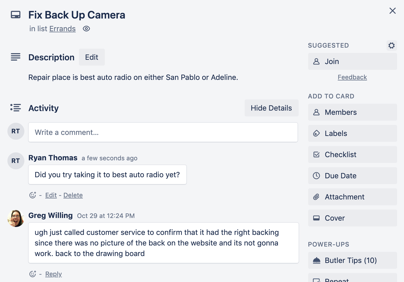The width and height of the screenshot is (404, 282).
Task: Click the Write a comment field
Action: coord(163,132)
